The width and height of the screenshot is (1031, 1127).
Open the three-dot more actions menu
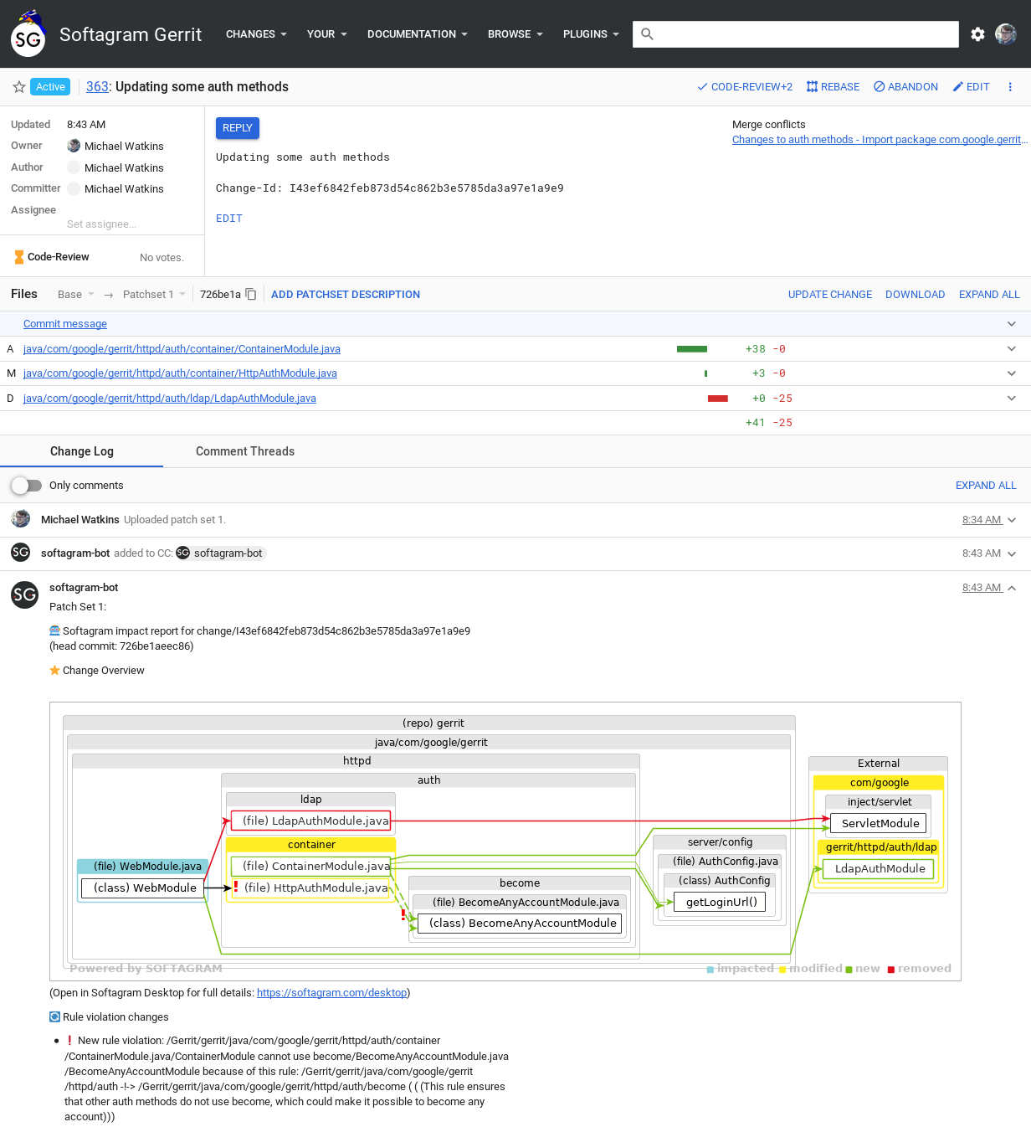coord(1010,87)
